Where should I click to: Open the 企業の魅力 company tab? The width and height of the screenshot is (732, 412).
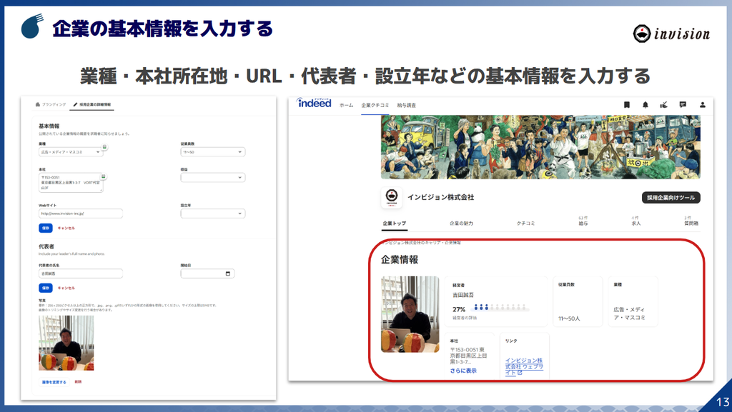461,223
